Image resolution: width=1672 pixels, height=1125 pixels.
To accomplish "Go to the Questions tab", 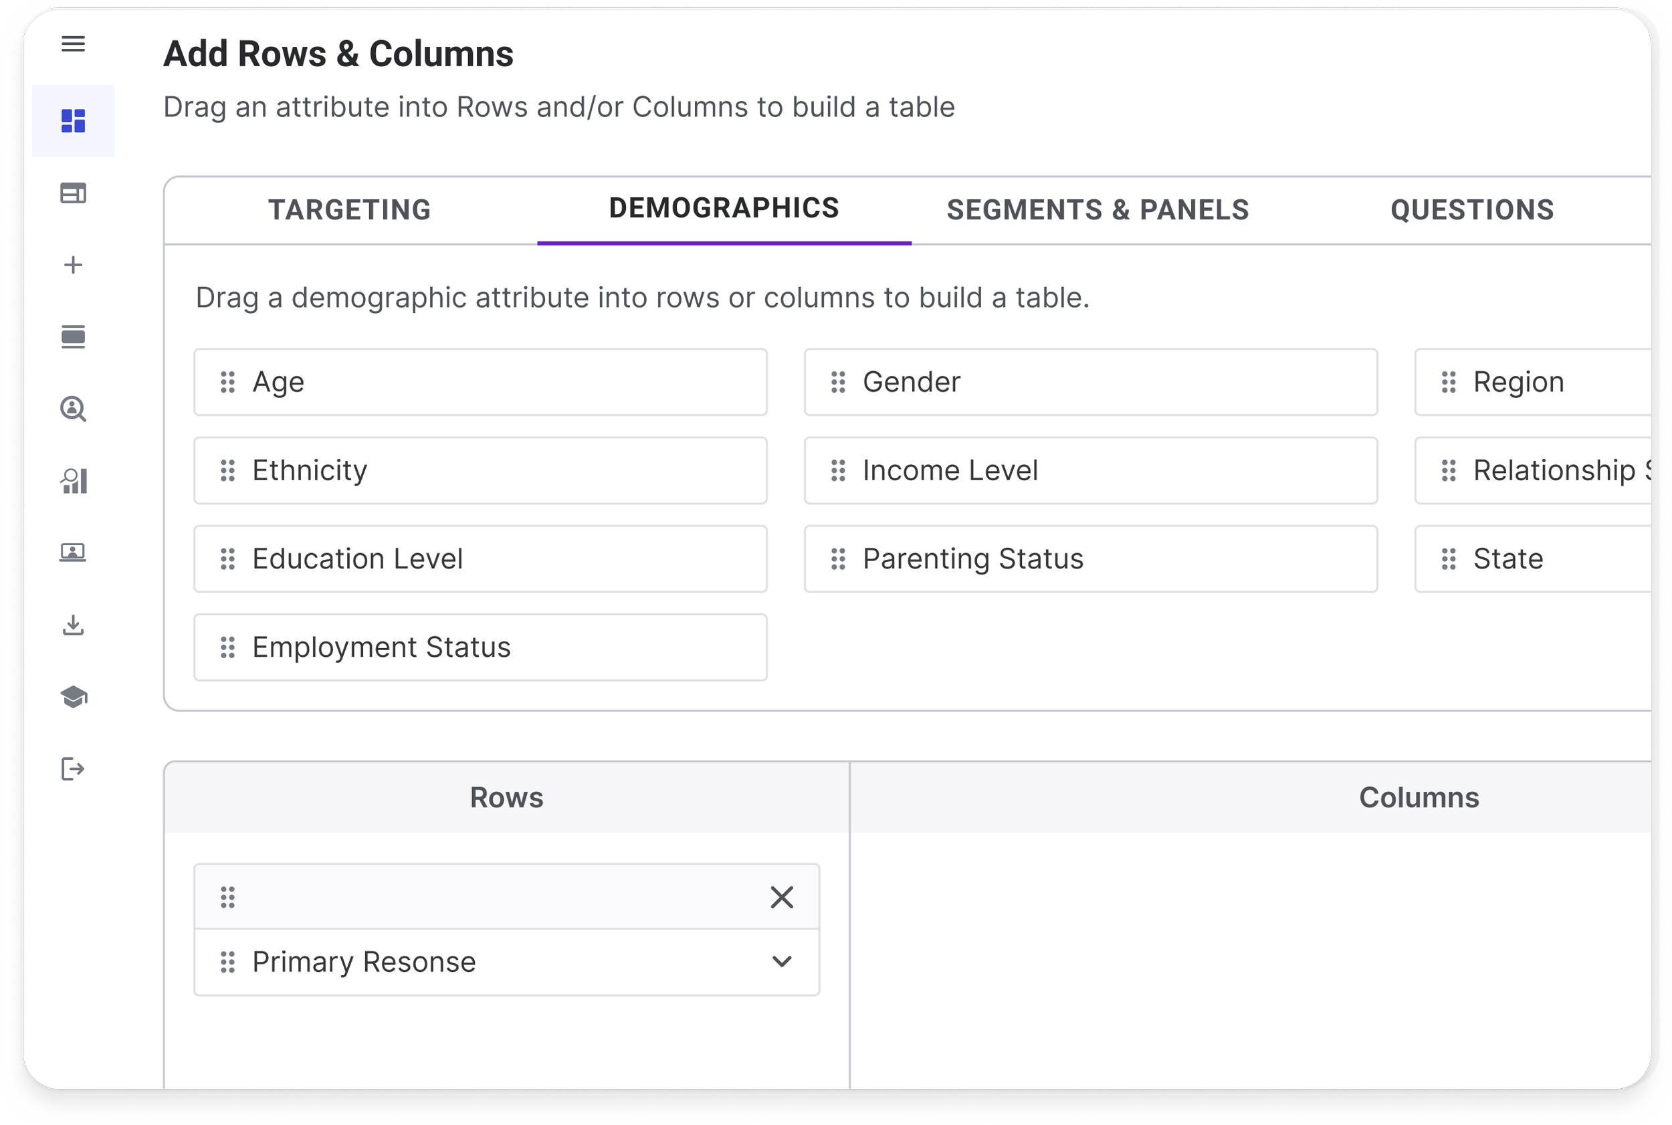I will [1473, 210].
